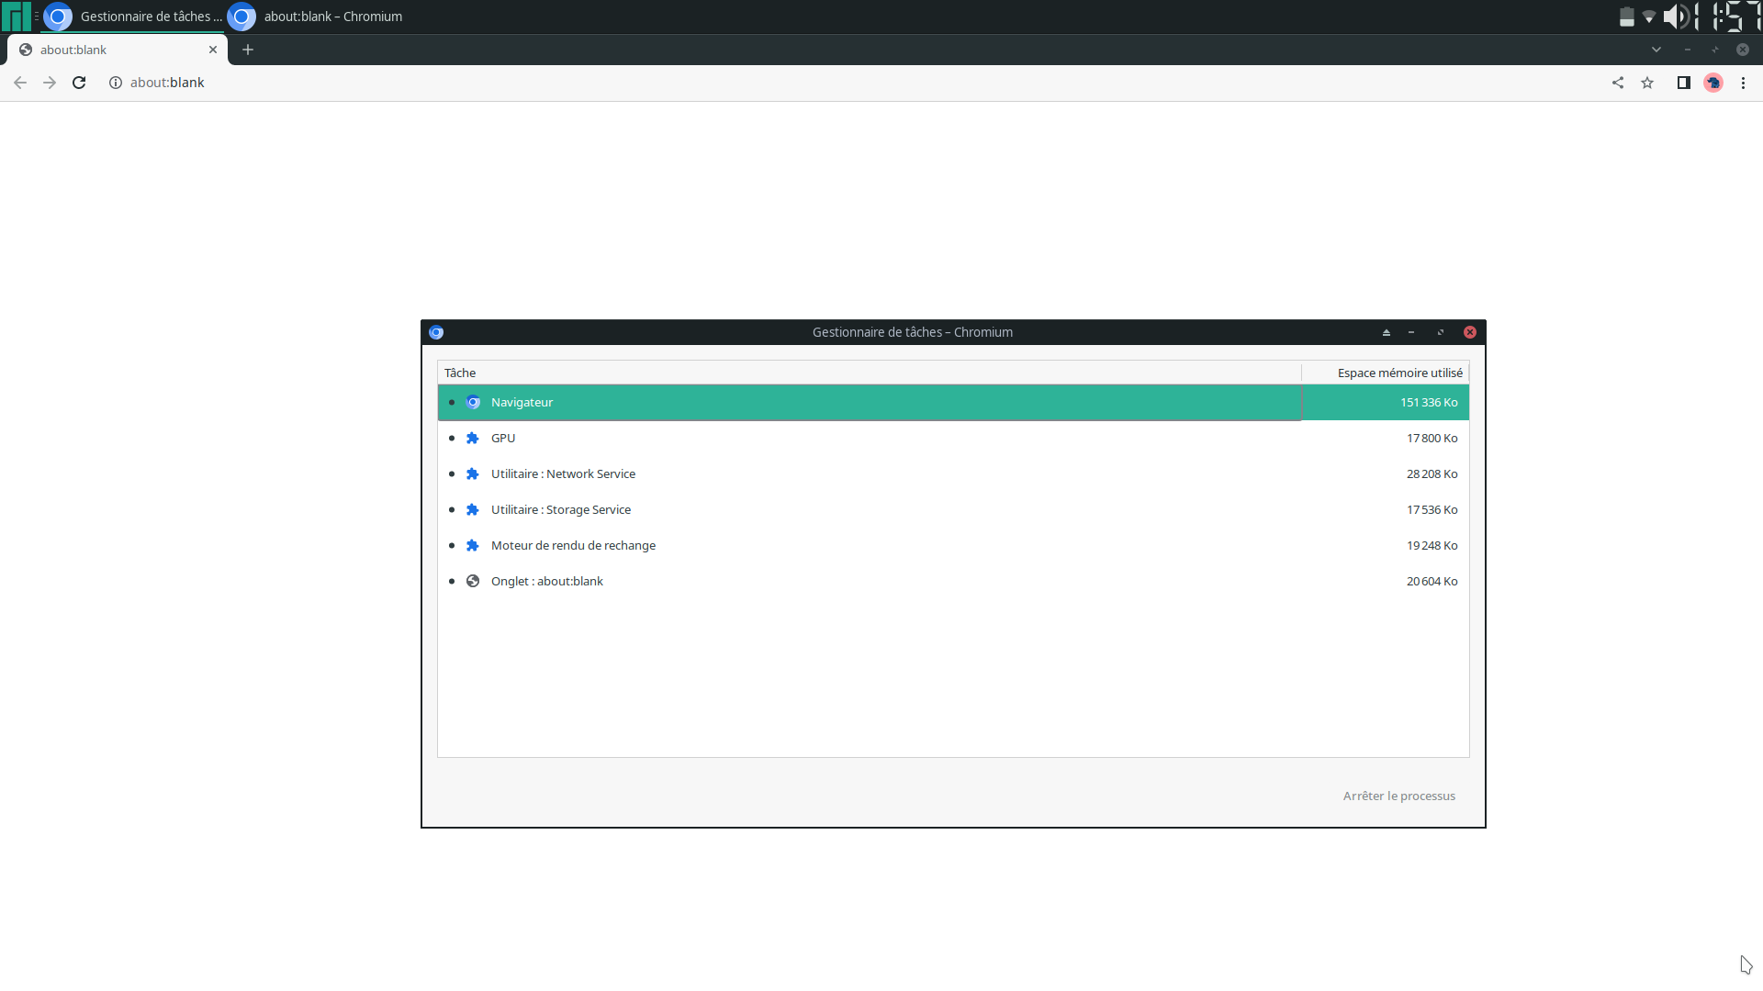The height and width of the screenshot is (991, 1763).
Task: Click the volume icon in system tray
Action: point(1675,17)
